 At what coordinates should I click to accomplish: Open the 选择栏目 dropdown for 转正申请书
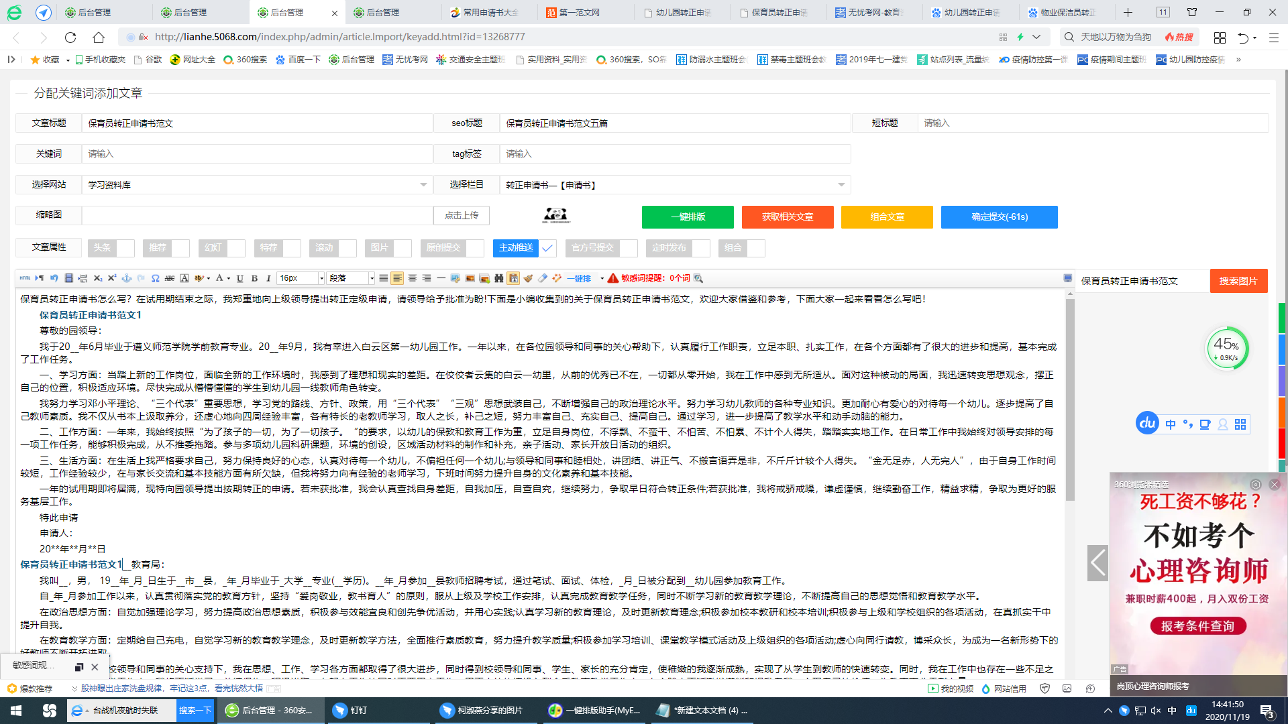842,184
